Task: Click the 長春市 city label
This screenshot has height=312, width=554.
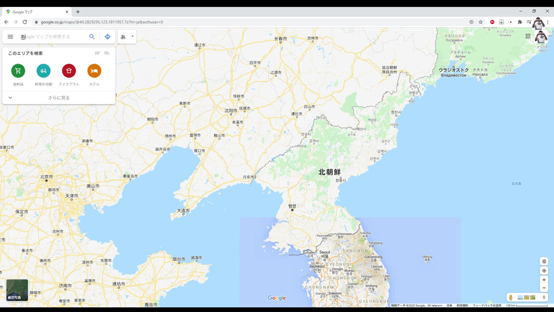Action: coord(280,39)
